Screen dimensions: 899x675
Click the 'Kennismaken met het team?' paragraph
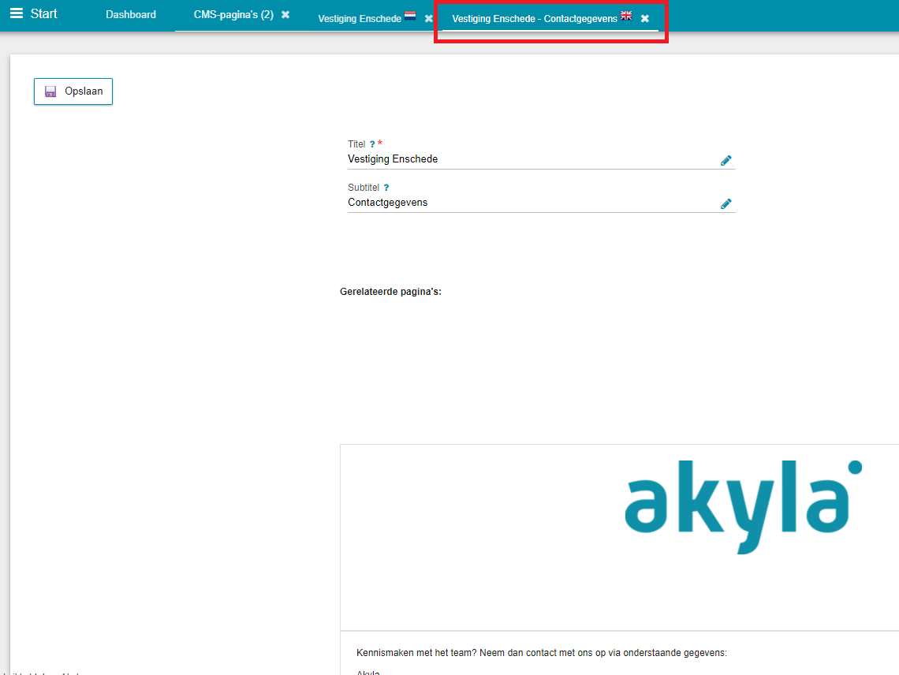(541, 653)
